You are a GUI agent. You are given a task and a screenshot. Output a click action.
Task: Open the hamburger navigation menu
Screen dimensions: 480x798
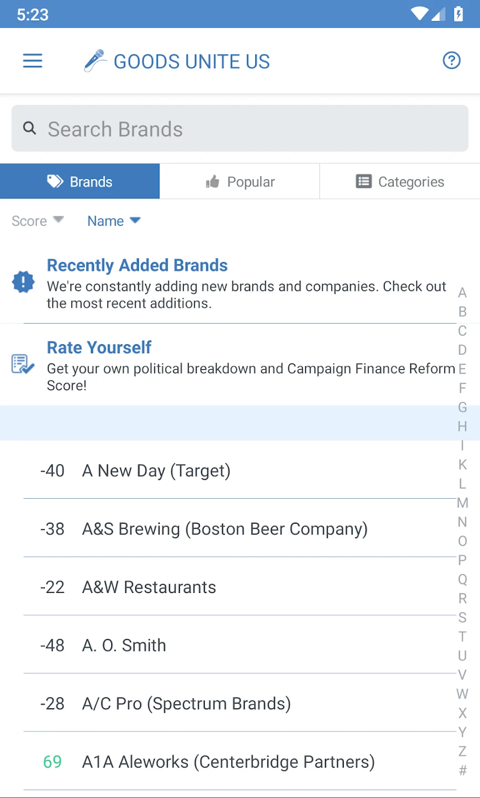tap(33, 60)
